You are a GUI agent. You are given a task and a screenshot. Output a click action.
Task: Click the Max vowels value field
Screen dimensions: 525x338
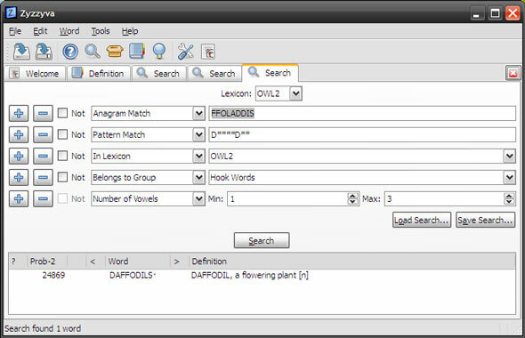coord(444,198)
